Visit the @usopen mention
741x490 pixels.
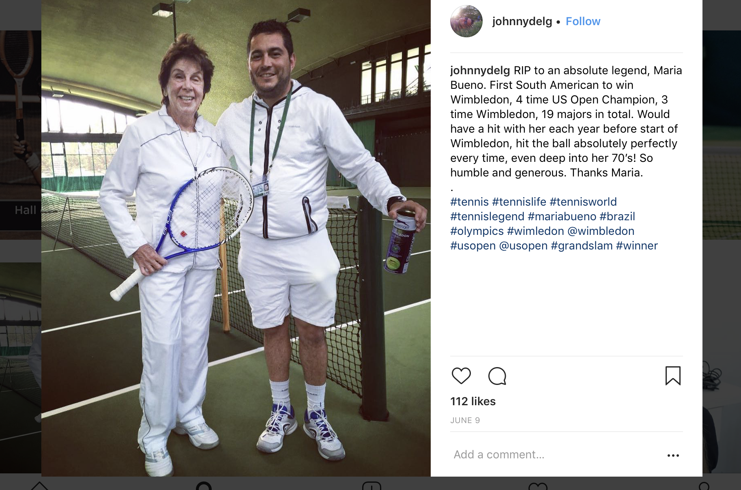(523, 246)
